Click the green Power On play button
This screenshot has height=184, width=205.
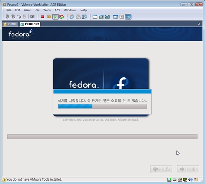tap(55, 17)
